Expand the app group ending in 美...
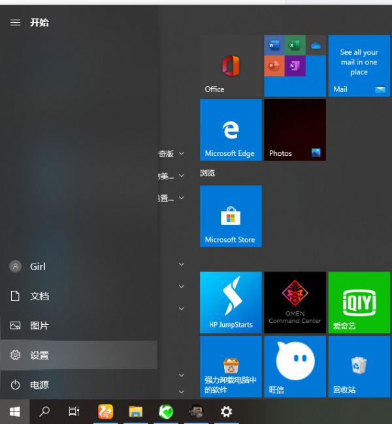Viewport: 392px width, 424px height. (181, 176)
